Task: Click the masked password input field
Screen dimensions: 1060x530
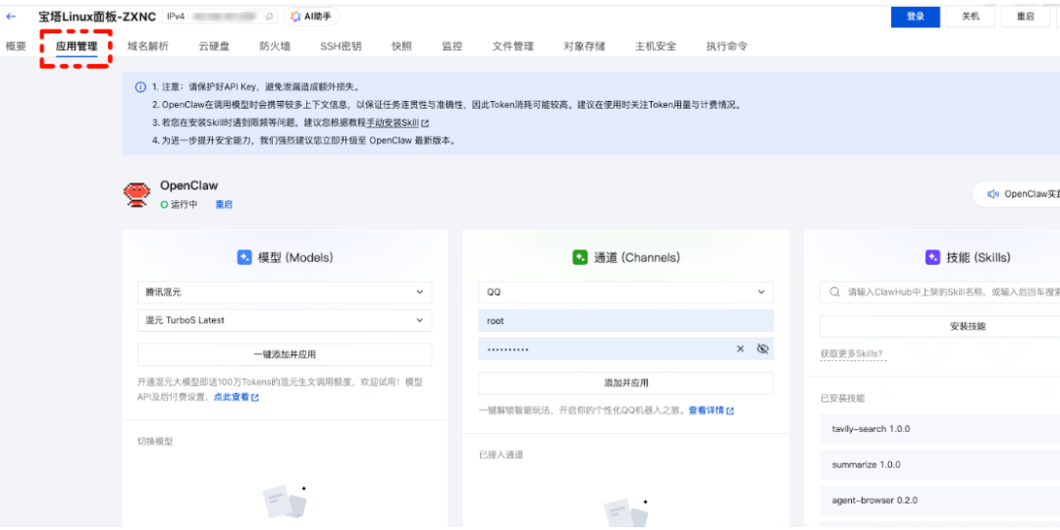Action: tap(625, 348)
